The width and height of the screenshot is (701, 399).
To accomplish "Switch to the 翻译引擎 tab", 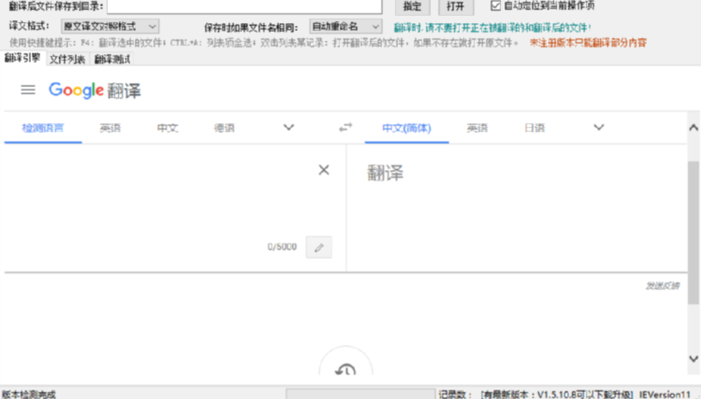I will (x=22, y=58).
